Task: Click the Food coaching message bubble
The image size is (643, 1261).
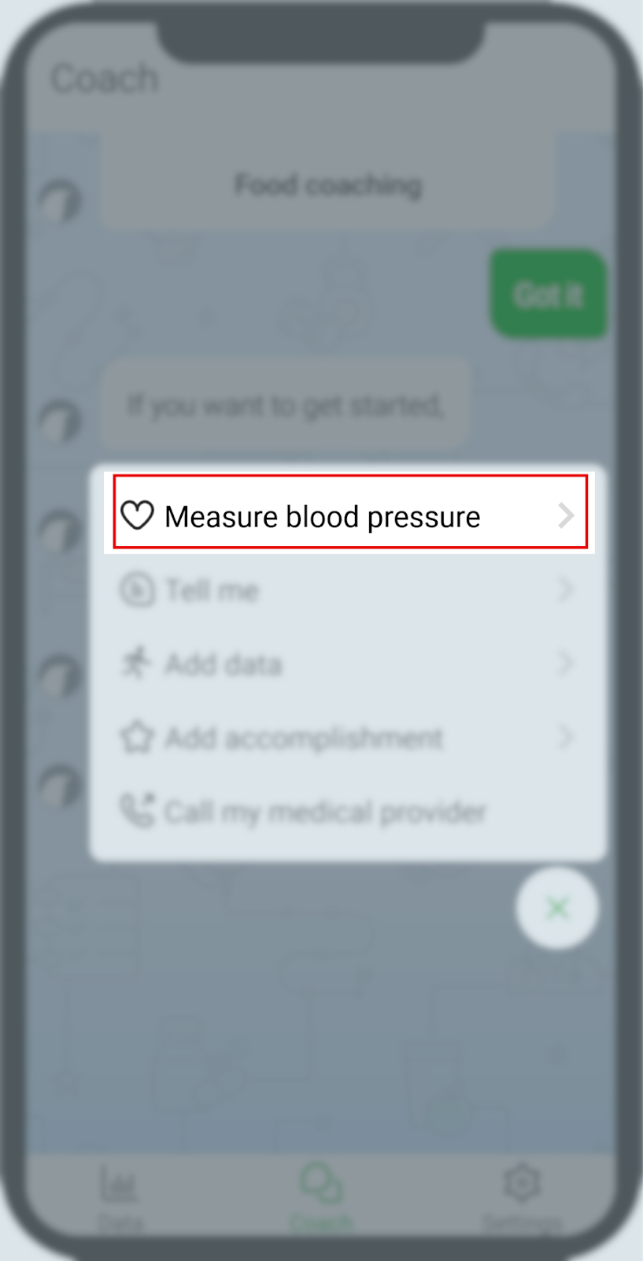Action: tap(328, 186)
